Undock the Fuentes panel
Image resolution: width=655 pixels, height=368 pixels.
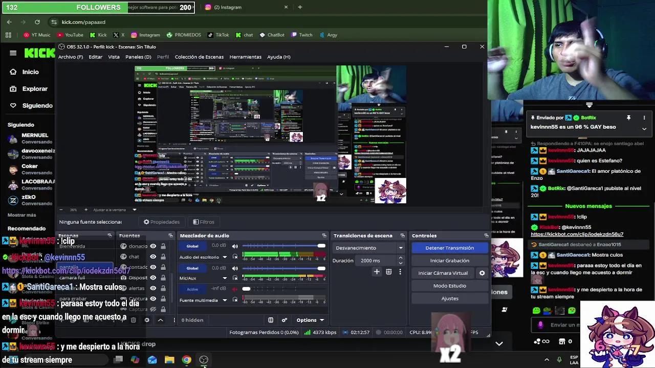click(170, 236)
